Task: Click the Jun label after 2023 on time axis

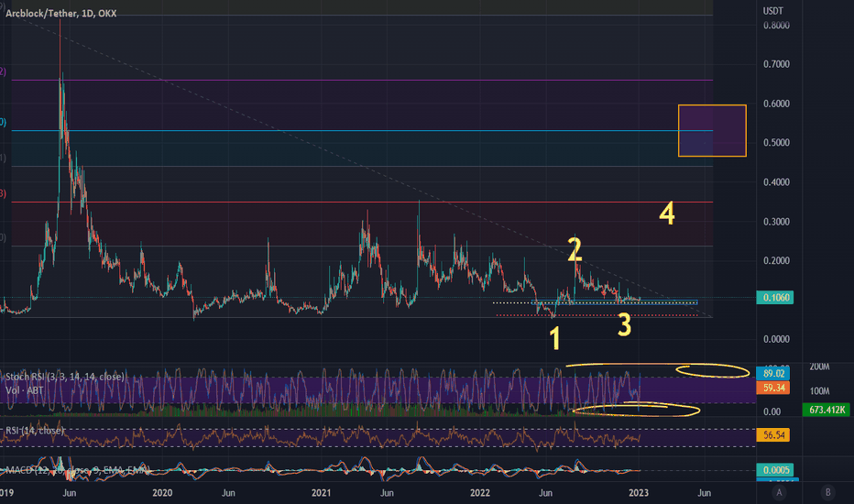Action: (705, 493)
